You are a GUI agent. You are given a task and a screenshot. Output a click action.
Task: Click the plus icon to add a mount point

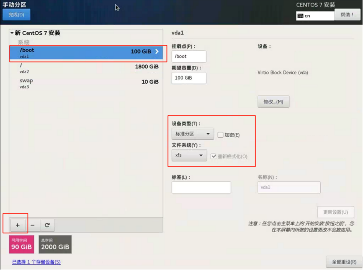[x=17, y=225]
